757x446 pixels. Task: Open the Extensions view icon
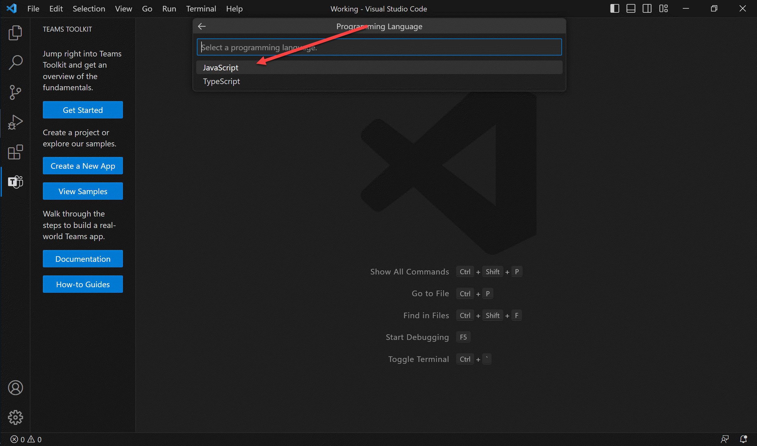15,152
